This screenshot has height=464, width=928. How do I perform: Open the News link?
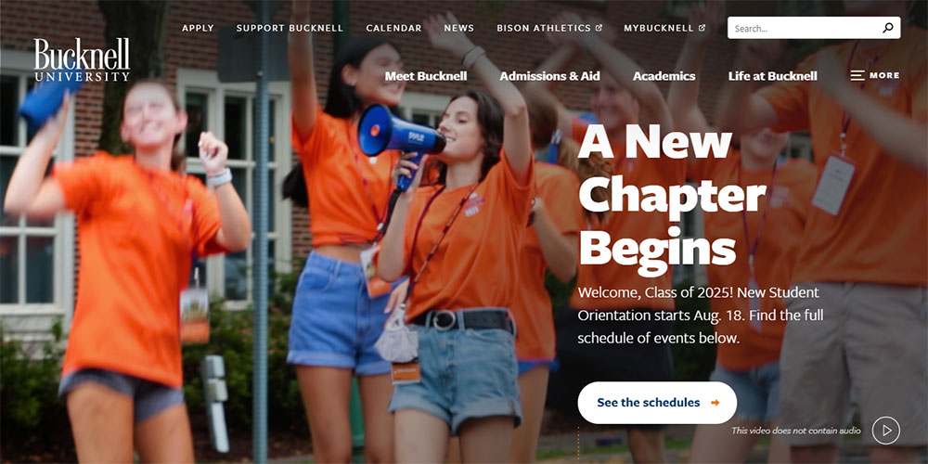[458, 28]
